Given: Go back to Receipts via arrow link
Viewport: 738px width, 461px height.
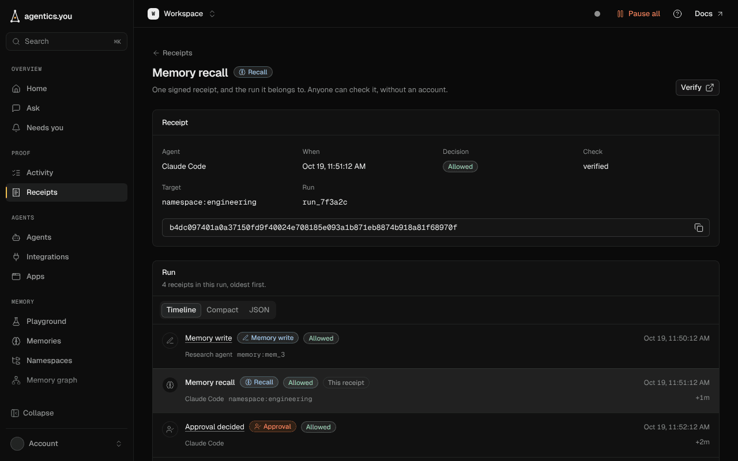Looking at the screenshot, I should click(x=172, y=53).
